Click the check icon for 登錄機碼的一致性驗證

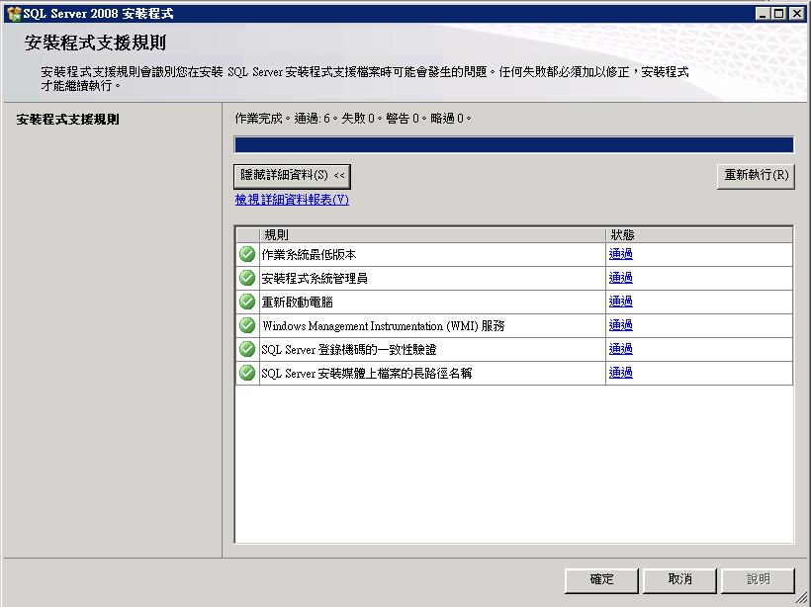click(247, 350)
